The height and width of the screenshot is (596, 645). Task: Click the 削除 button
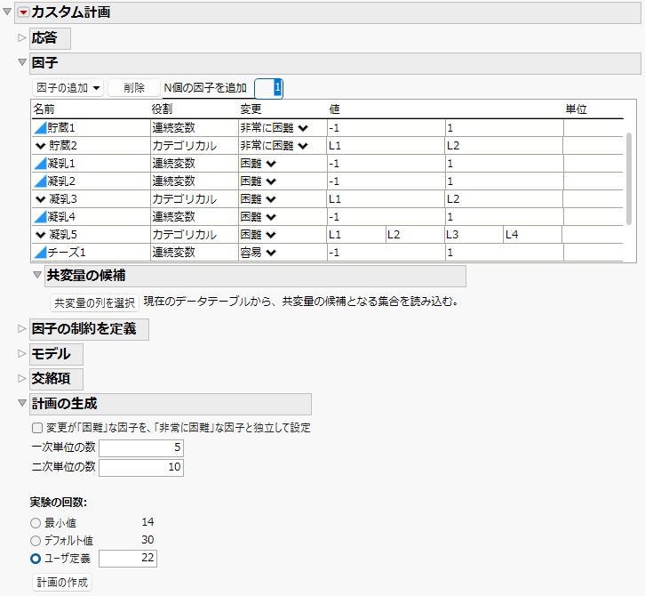[x=134, y=88]
